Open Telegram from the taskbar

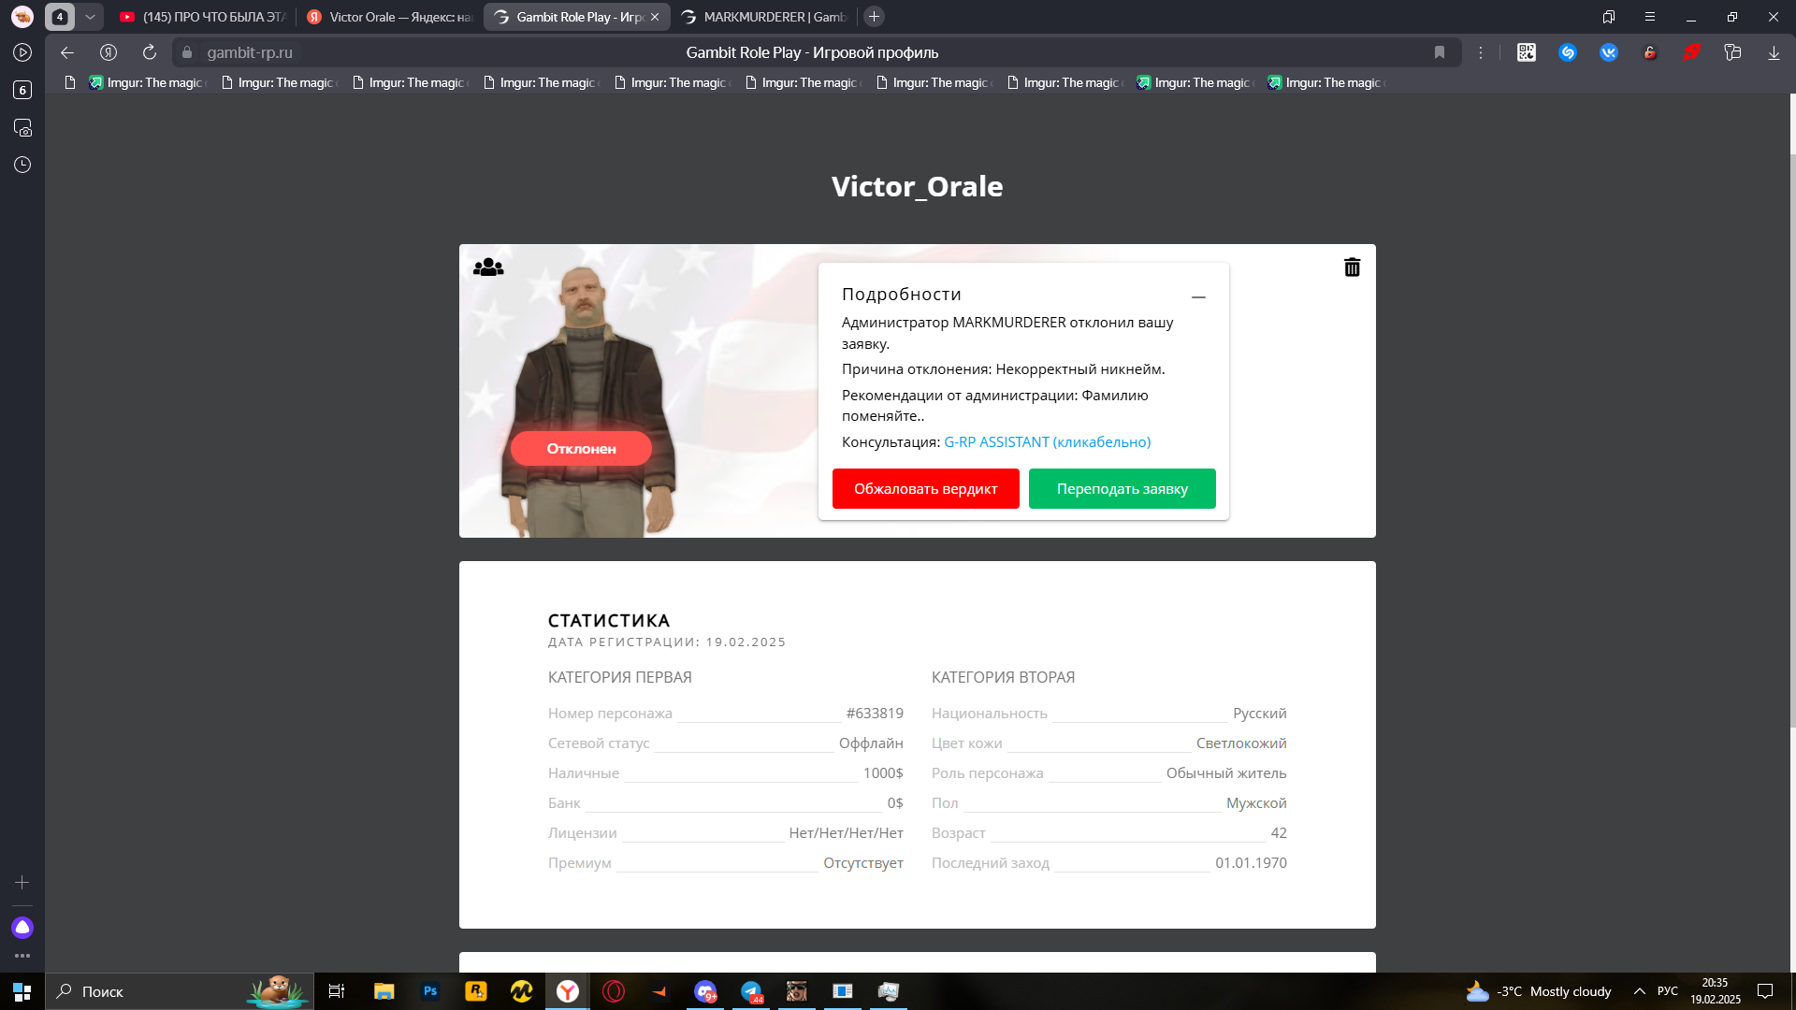(751, 991)
